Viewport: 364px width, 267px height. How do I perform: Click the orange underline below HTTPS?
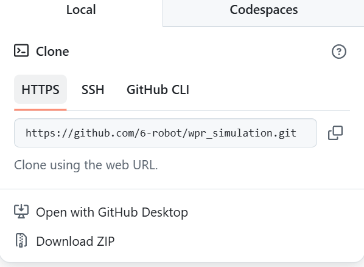pos(40,110)
